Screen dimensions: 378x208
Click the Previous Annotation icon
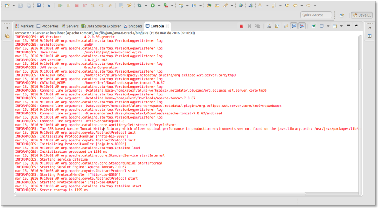tap(273, 5)
